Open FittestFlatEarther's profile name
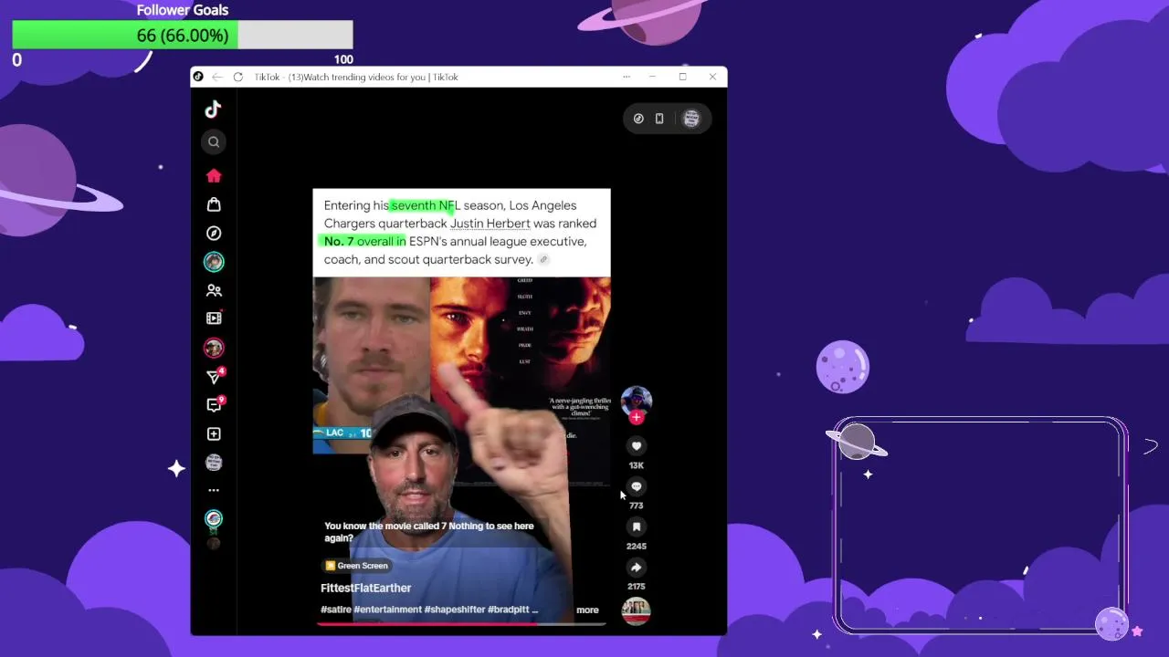This screenshot has width=1169, height=657. 365,588
